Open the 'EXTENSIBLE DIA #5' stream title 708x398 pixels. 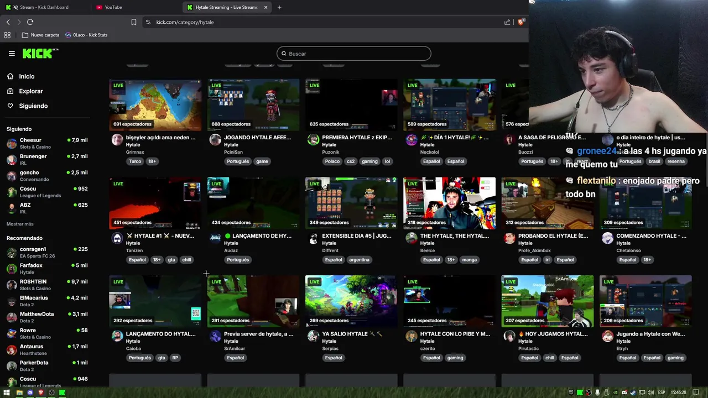(x=357, y=236)
